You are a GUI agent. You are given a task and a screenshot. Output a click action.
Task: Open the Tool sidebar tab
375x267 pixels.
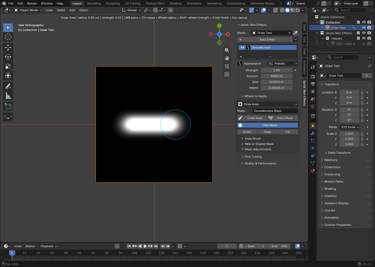coord(304,40)
